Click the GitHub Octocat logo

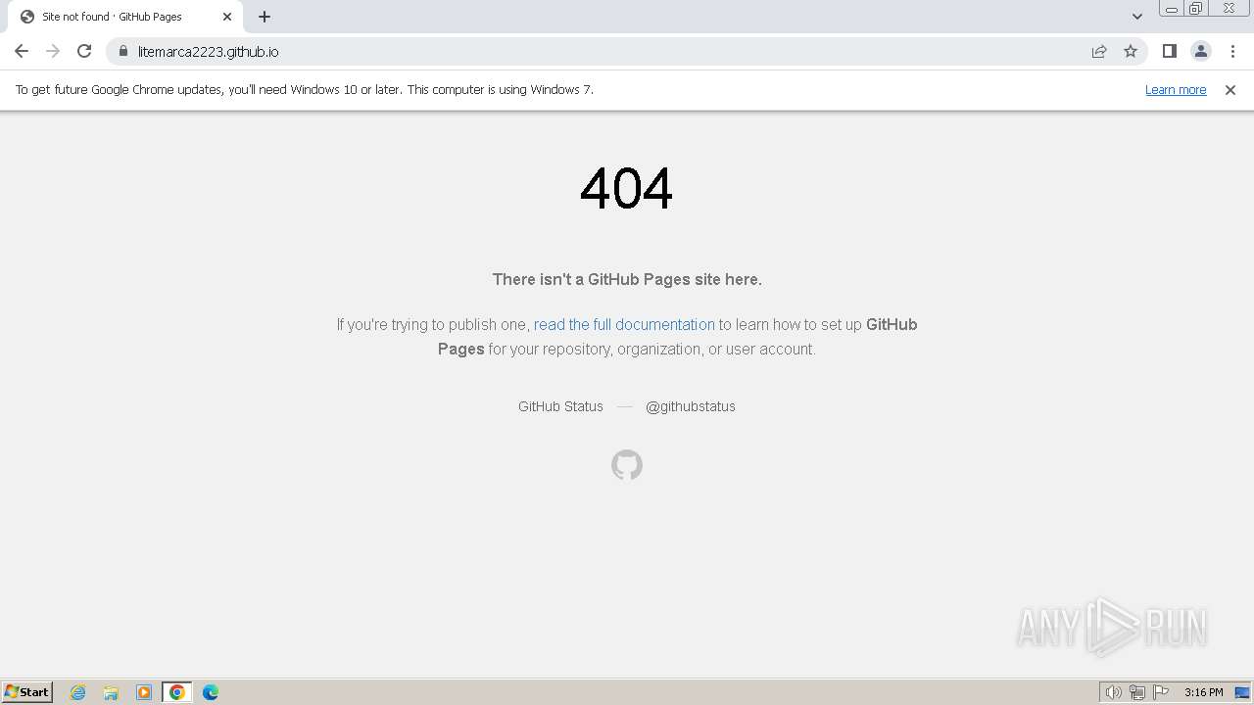(x=627, y=465)
